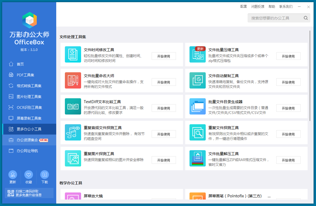Click the 文件批量解压工具 icon
The width and height of the screenshot is (316, 206).
click(x=197, y=158)
